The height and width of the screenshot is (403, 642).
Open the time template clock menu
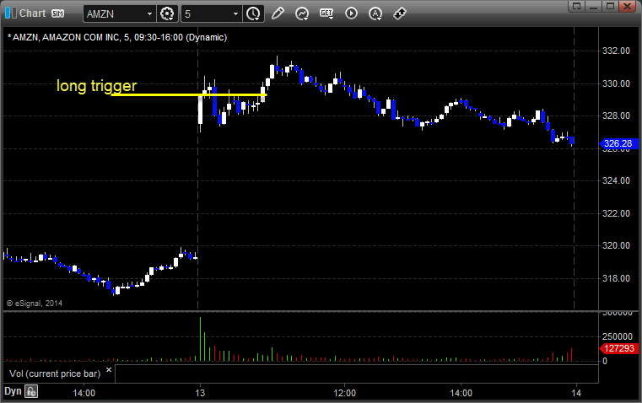pyautogui.click(x=253, y=13)
